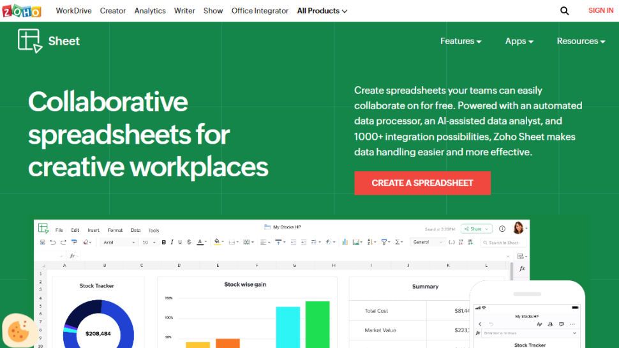619x348 pixels.
Task: Click the $208,484 donut chart value
Action: click(x=98, y=334)
